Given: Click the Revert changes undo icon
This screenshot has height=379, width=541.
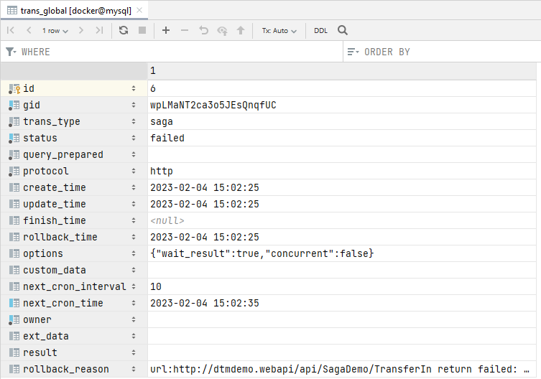Looking at the screenshot, I should coord(203,30).
